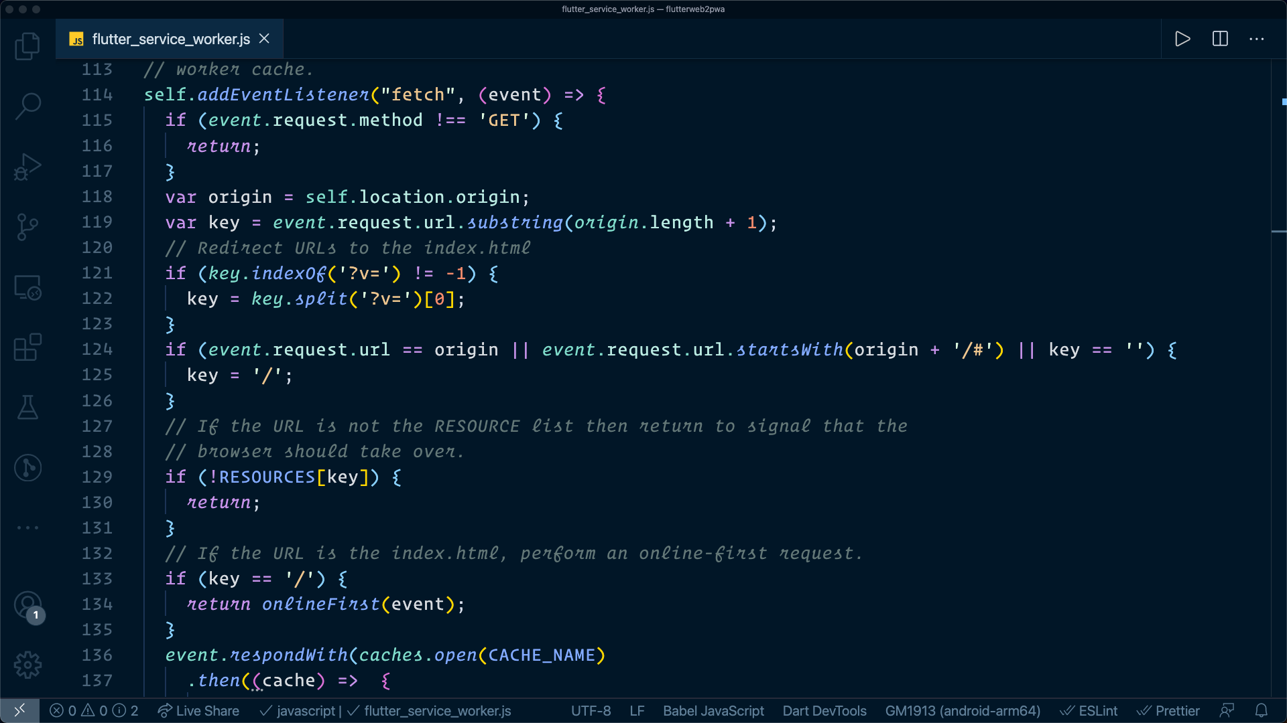Change Babel JavaScript language mode
The image size is (1287, 723).
pos(713,711)
